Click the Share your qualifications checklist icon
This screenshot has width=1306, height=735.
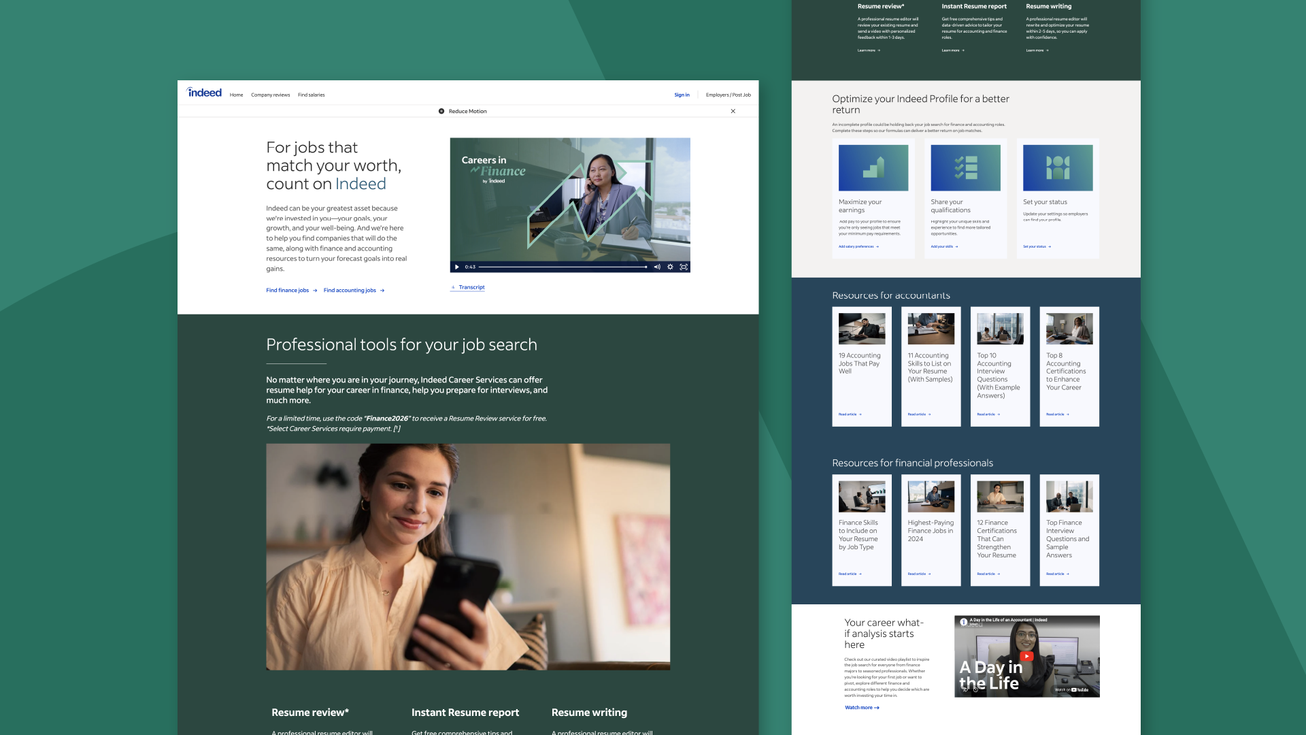[x=965, y=167]
